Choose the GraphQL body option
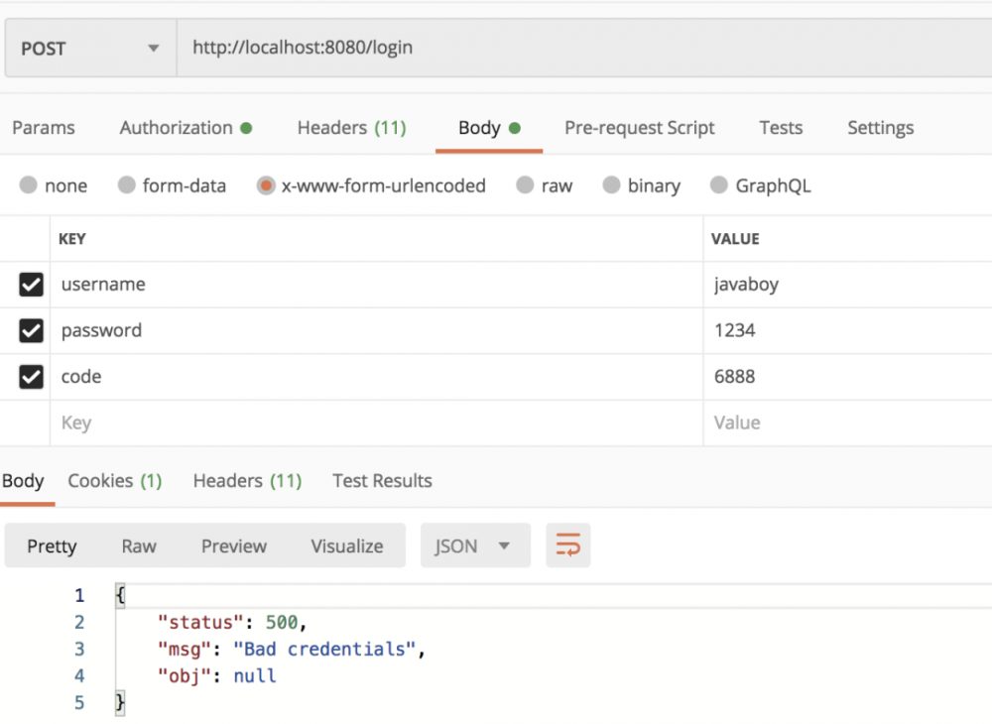 (x=719, y=185)
